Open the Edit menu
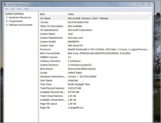161x123 pixels. pyautogui.click(x=13, y=9)
